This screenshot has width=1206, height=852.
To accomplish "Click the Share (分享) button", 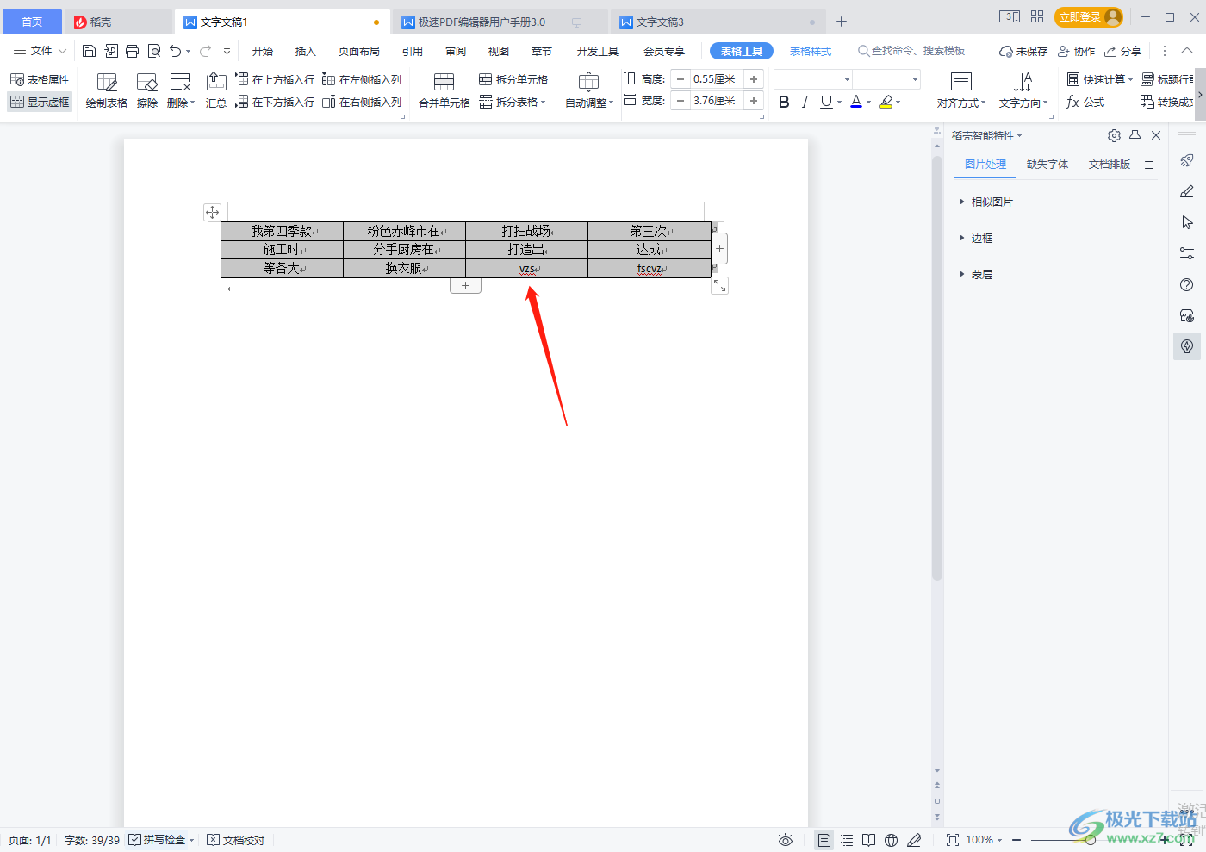I will coord(1124,51).
